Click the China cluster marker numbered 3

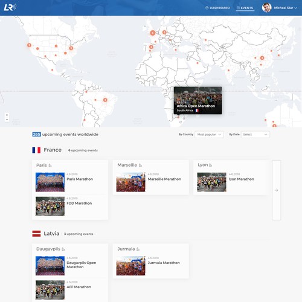[262, 58]
